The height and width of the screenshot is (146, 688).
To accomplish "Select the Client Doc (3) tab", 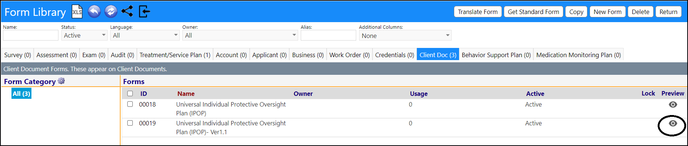I will [438, 55].
